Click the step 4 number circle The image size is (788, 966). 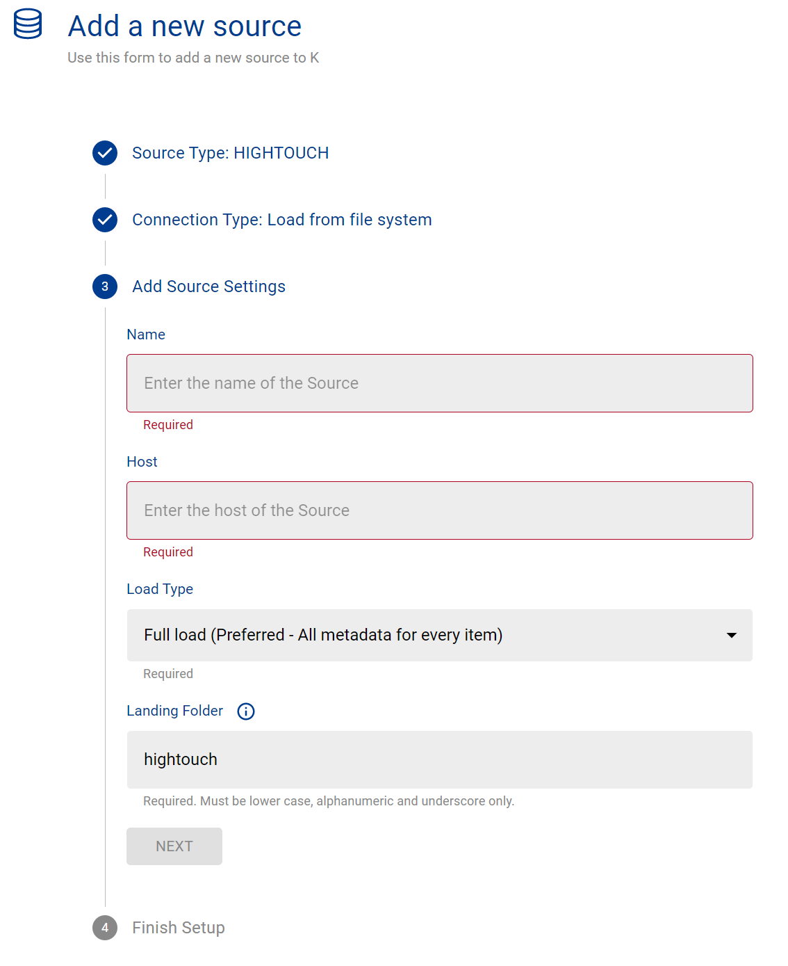pos(105,928)
